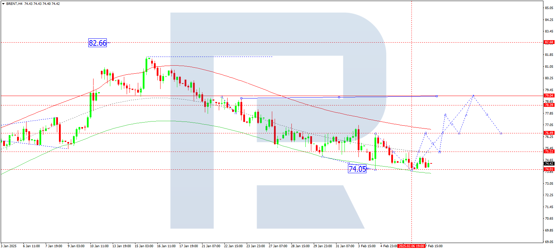Select the forecast zigzag peak at 79.04

(x=473, y=96)
